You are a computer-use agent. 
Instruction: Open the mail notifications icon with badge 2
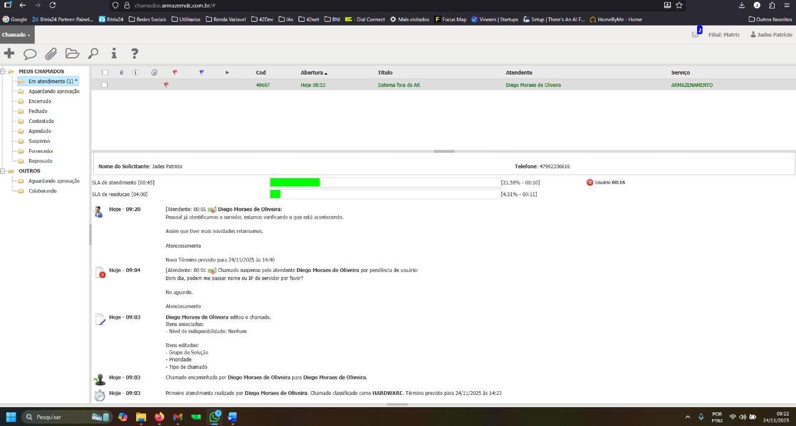(x=695, y=35)
